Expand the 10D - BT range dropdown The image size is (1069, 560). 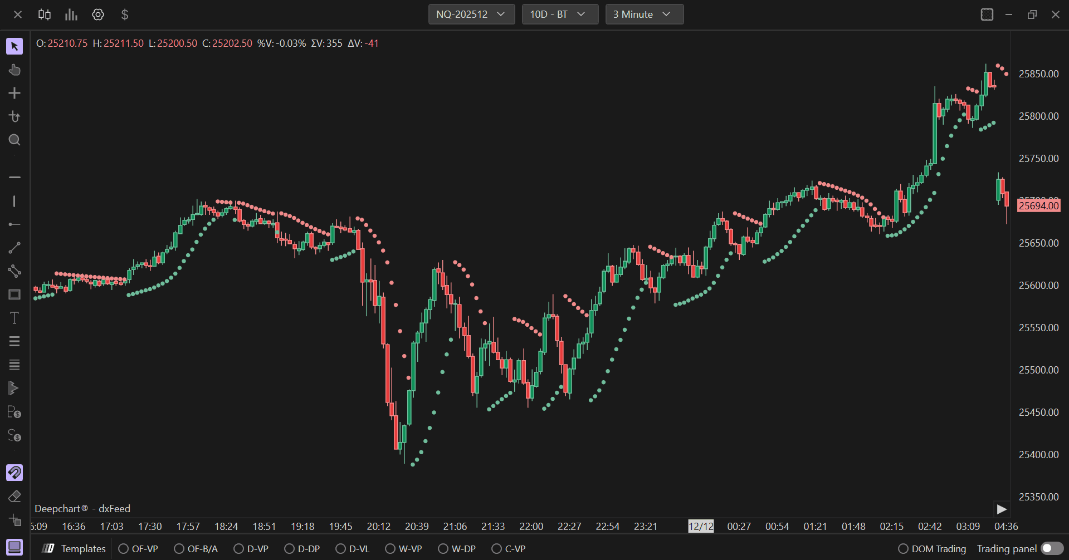pyautogui.click(x=560, y=14)
